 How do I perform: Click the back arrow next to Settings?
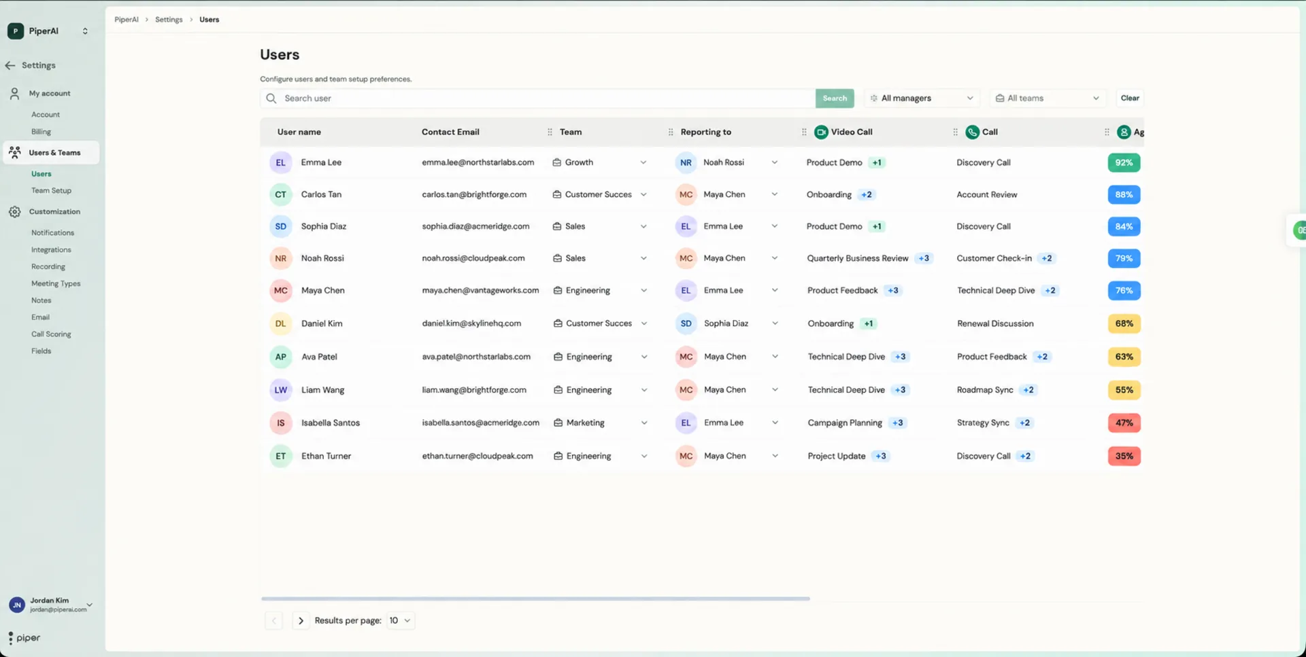(10, 65)
